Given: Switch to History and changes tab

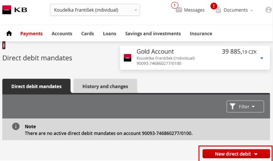Looking at the screenshot, I should point(105,86).
